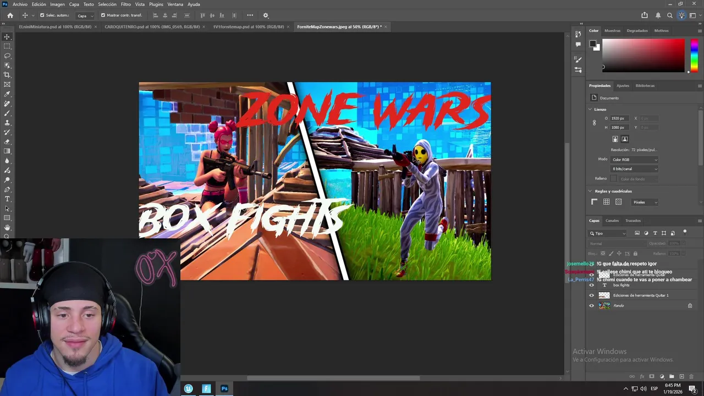Image resolution: width=704 pixels, height=396 pixels.
Task: Open the options bar gear settings
Action: (x=266, y=15)
